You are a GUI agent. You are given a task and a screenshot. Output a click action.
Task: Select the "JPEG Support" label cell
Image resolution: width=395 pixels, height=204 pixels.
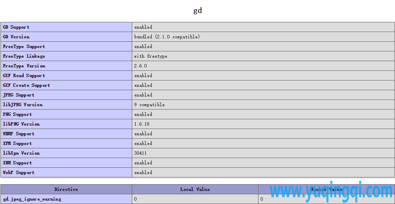click(66, 95)
